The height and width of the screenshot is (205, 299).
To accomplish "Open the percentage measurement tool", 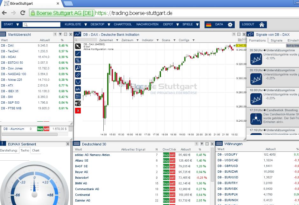I will click(x=78, y=60).
